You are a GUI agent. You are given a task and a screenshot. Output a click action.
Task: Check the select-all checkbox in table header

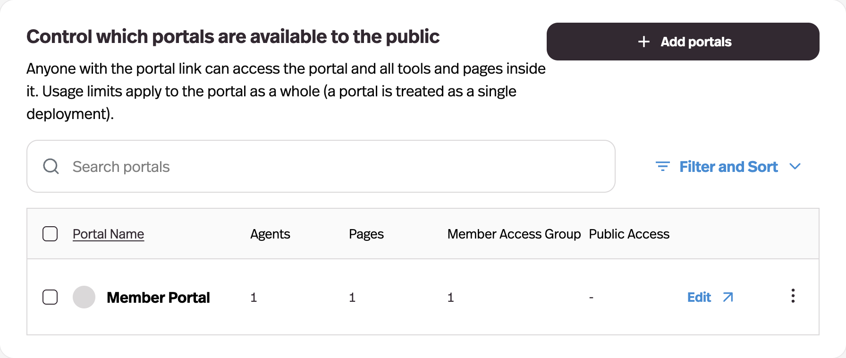pos(50,233)
